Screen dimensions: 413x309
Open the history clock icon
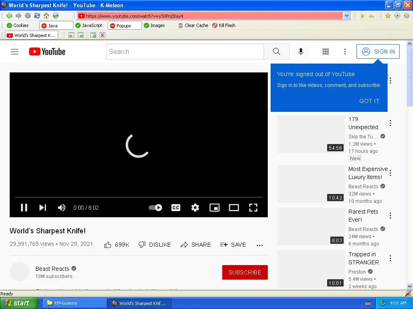(x=397, y=16)
